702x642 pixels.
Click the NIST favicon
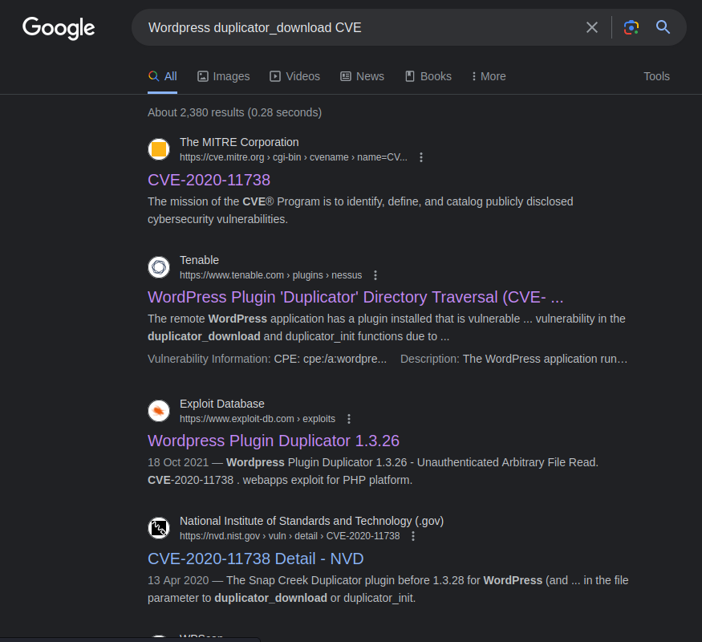[x=159, y=528]
